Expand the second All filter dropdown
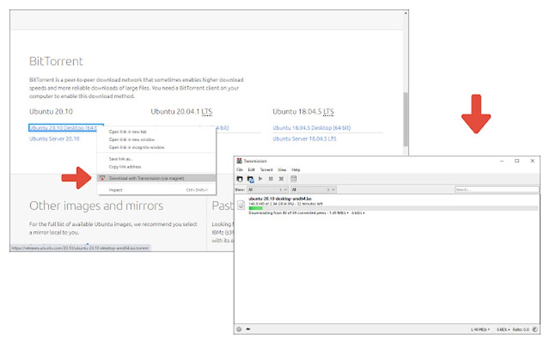Image resolution: width=550 pixels, height=344 pixels. pyautogui.click(x=314, y=190)
